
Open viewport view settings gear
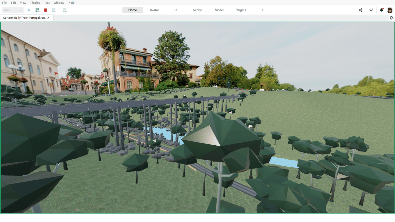point(392,18)
